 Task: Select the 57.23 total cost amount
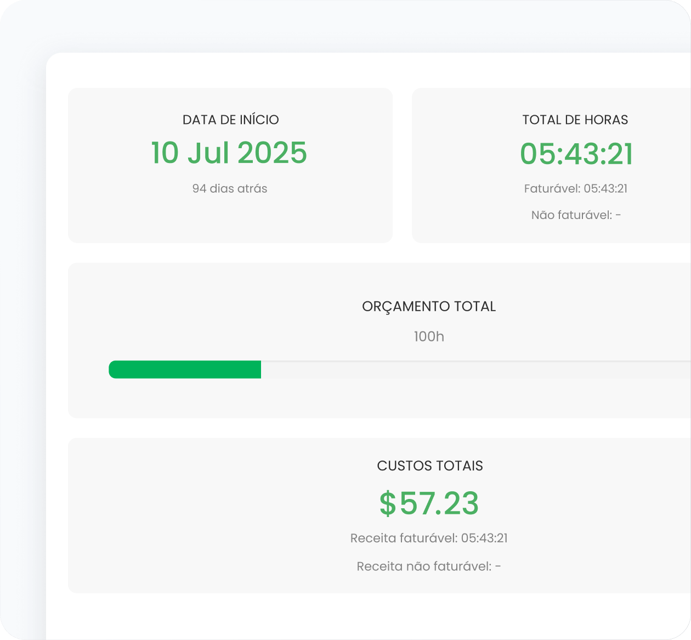click(x=439, y=503)
